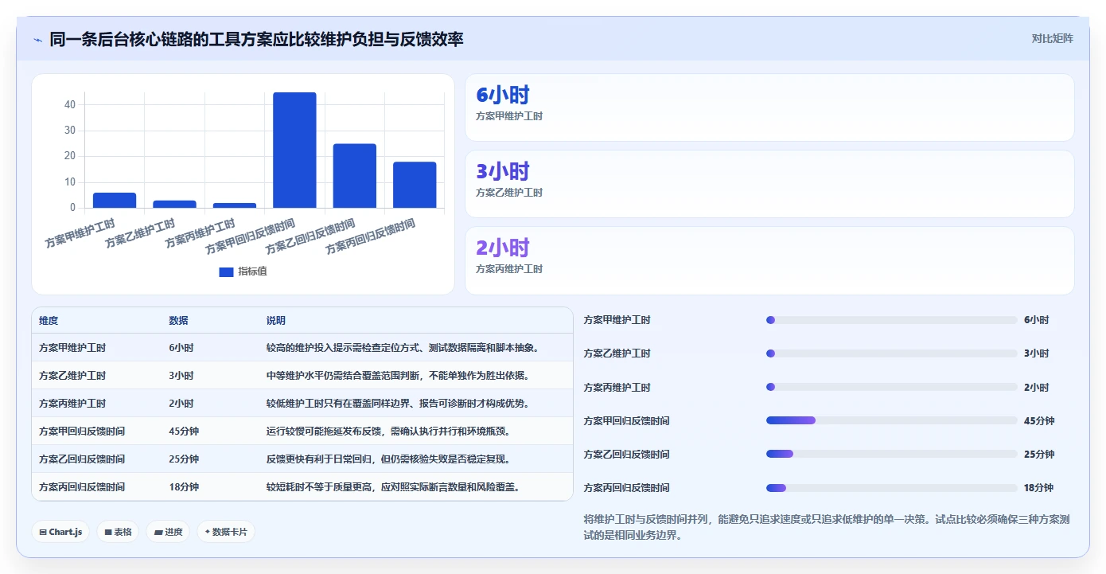1106x574 pixels.
Task: Click the 方案乙维护工时 card caption
Action: pos(509,193)
